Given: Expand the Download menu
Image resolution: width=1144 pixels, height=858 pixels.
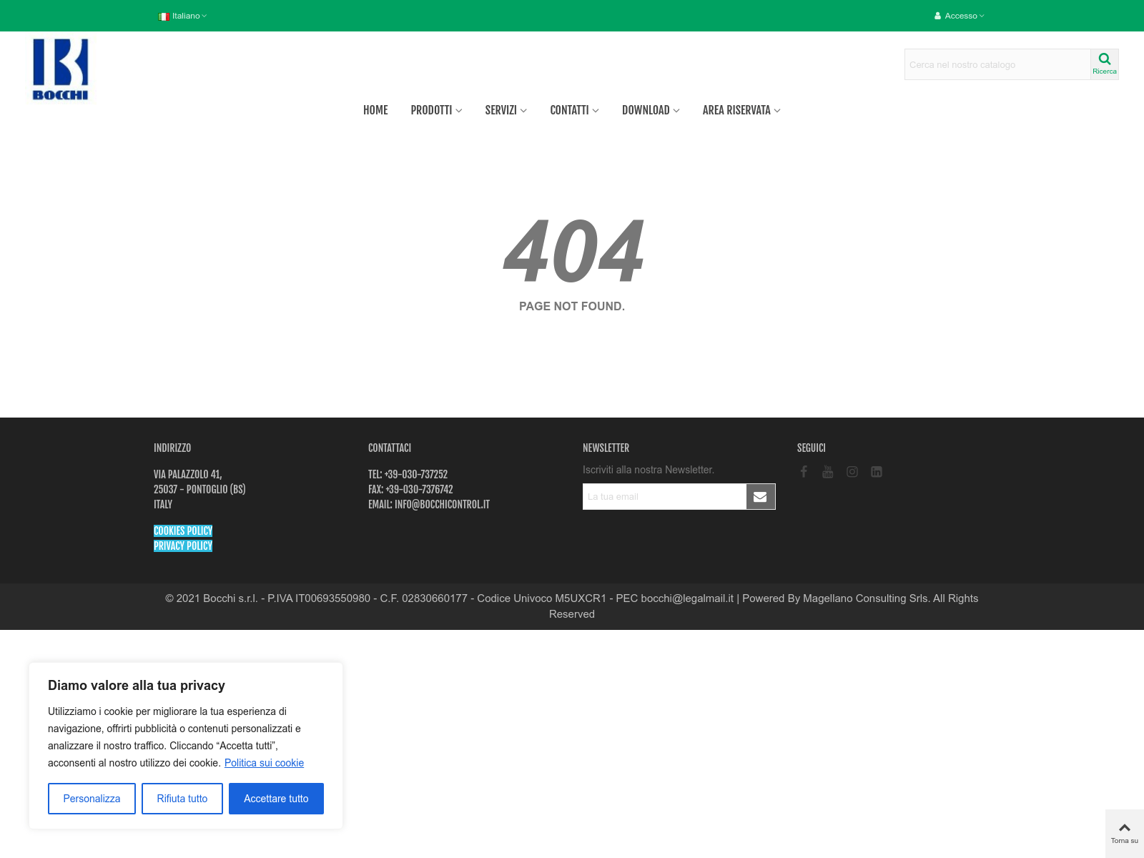Looking at the screenshot, I should pos(651,110).
